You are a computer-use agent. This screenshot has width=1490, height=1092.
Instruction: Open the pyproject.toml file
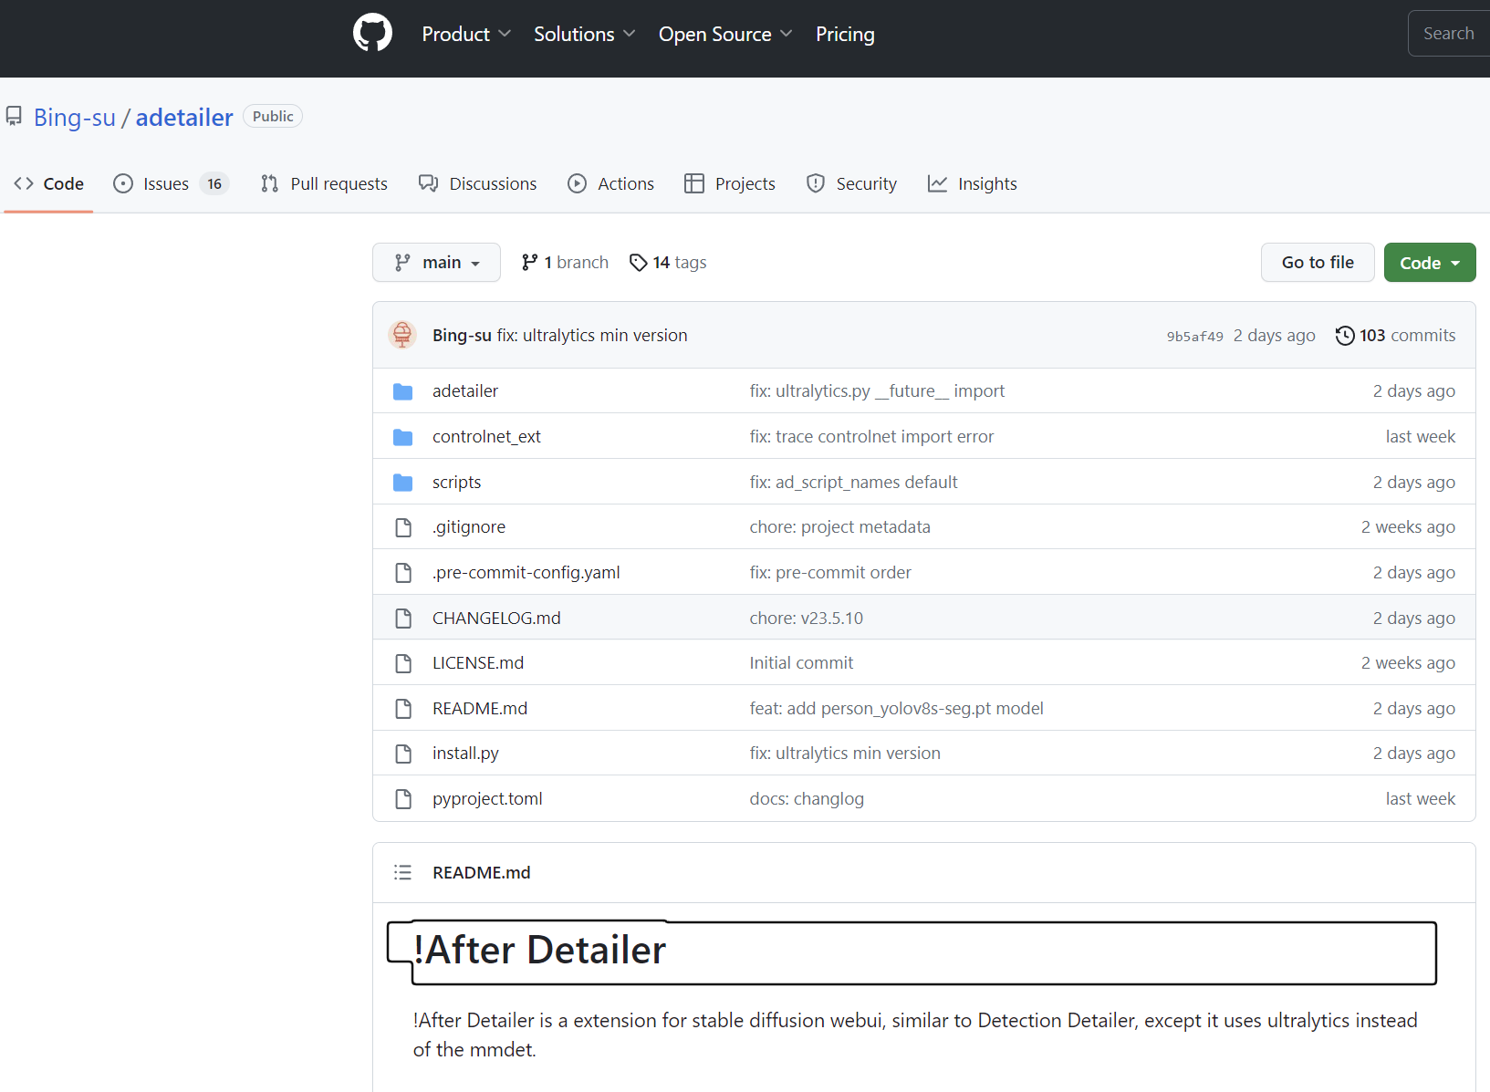point(487,798)
